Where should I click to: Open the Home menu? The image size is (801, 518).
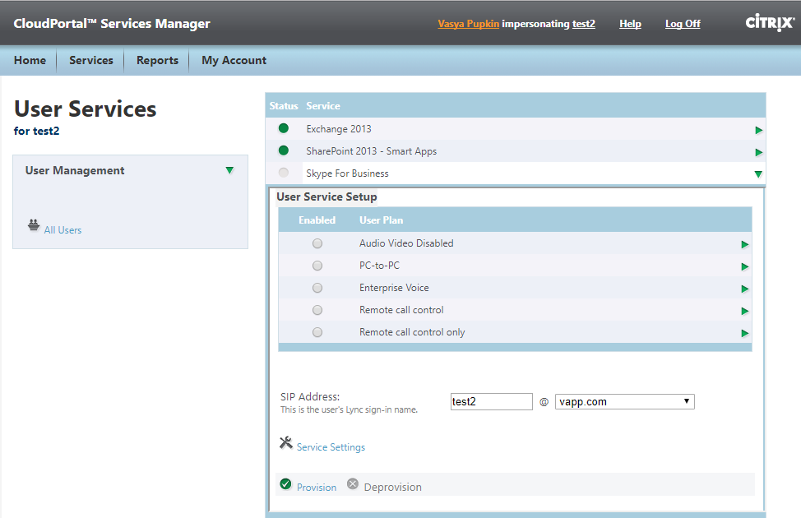tap(30, 60)
